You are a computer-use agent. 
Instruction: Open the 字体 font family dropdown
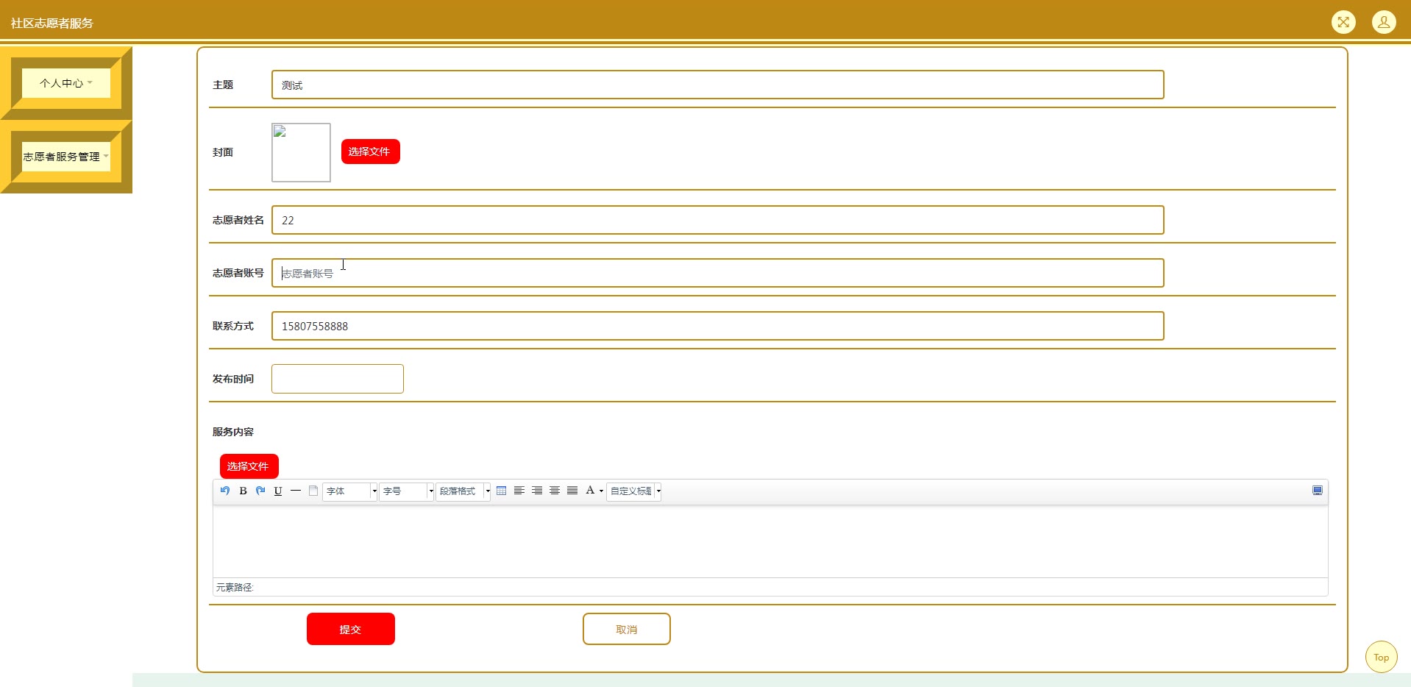point(350,491)
